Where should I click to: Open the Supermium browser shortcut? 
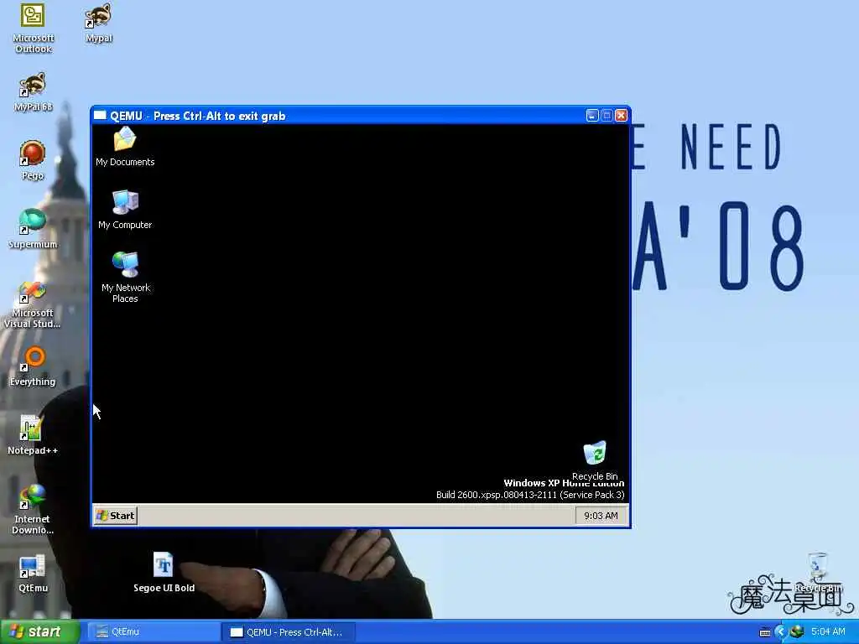pos(33,230)
